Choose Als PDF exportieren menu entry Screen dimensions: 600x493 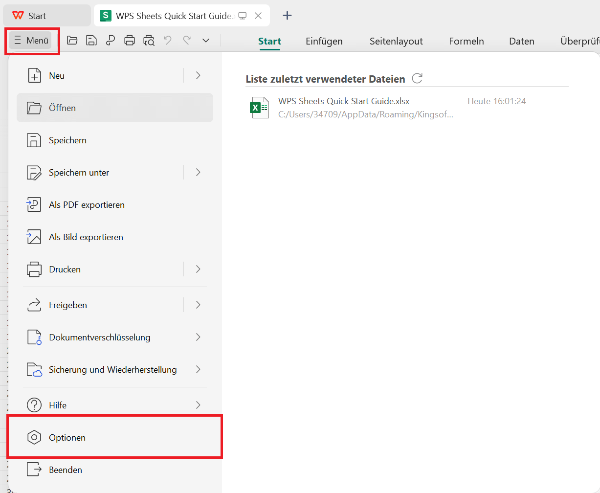(x=87, y=205)
